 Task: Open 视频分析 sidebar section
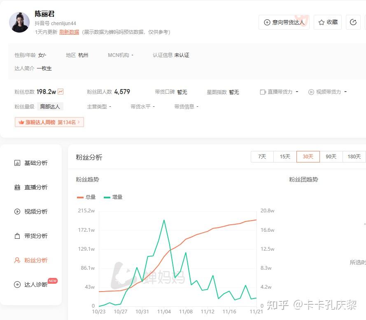[x=31, y=212]
